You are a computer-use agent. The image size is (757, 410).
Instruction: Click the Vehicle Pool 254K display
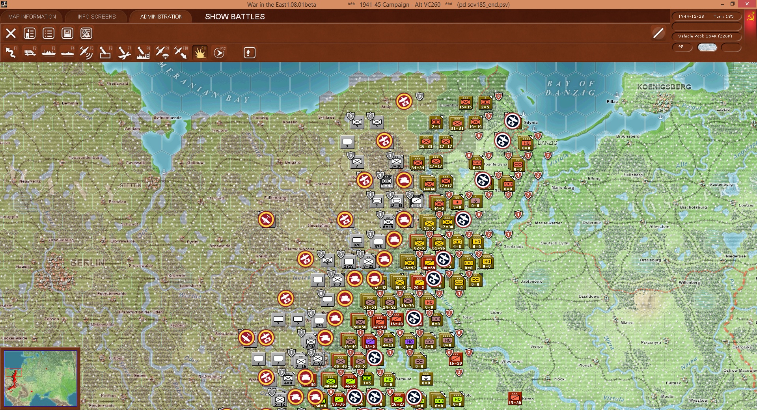click(x=706, y=36)
